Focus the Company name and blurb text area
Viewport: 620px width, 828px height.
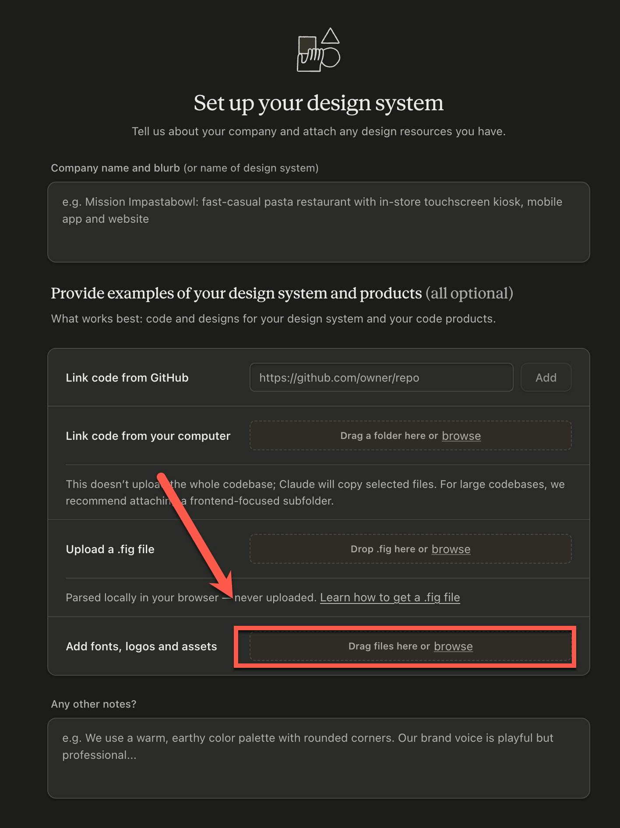(319, 222)
